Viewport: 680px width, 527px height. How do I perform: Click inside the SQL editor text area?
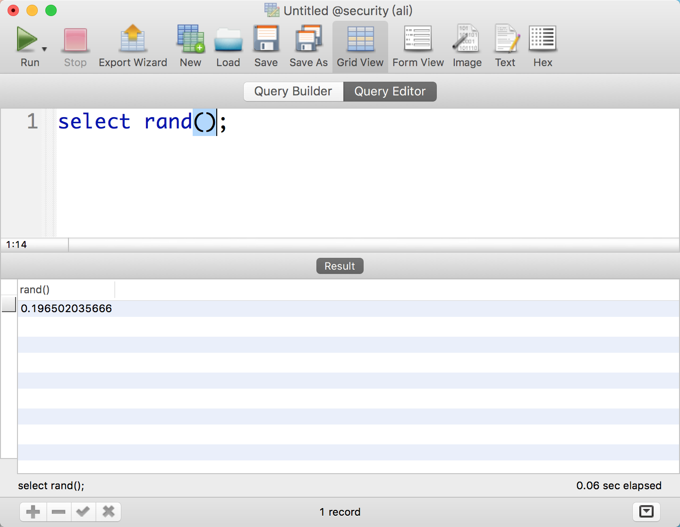[367, 173]
